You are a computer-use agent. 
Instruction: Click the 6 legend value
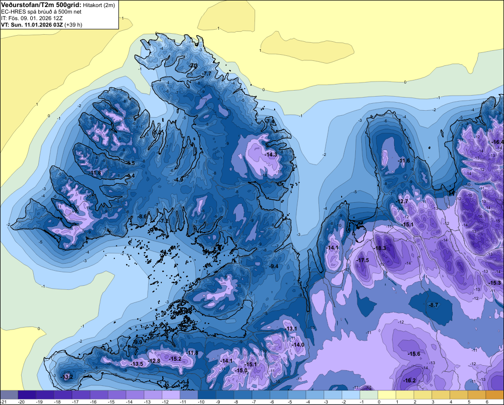click(x=487, y=402)
